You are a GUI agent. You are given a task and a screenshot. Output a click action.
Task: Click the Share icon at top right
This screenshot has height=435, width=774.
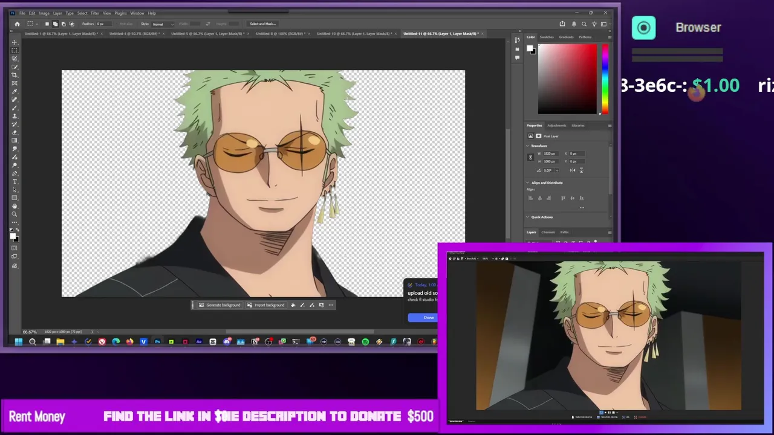562,24
